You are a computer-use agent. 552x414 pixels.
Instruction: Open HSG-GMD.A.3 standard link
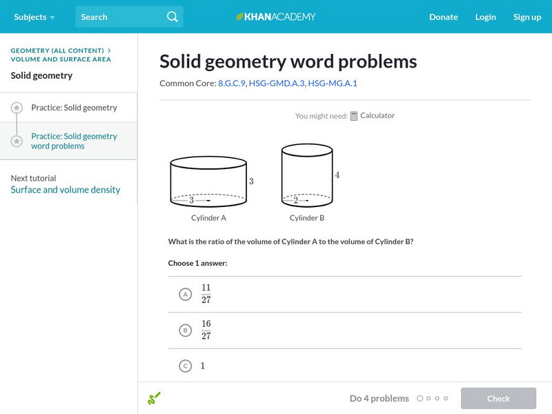point(276,83)
